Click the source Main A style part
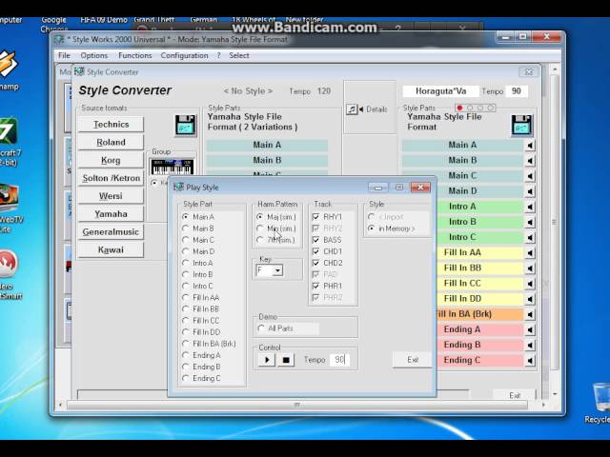Screen dimensions: 610x457 click(267, 146)
